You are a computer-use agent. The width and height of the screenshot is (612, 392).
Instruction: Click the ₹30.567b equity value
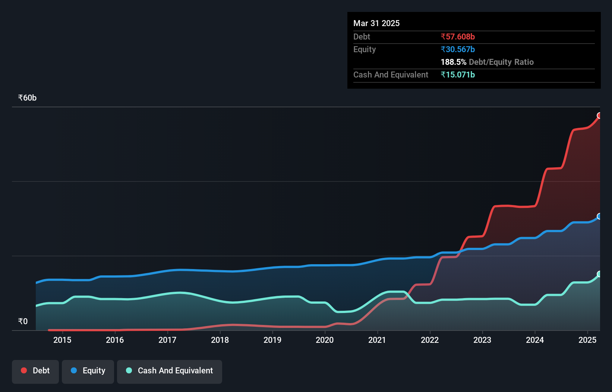pyautogui.click(x=458, y=49)
